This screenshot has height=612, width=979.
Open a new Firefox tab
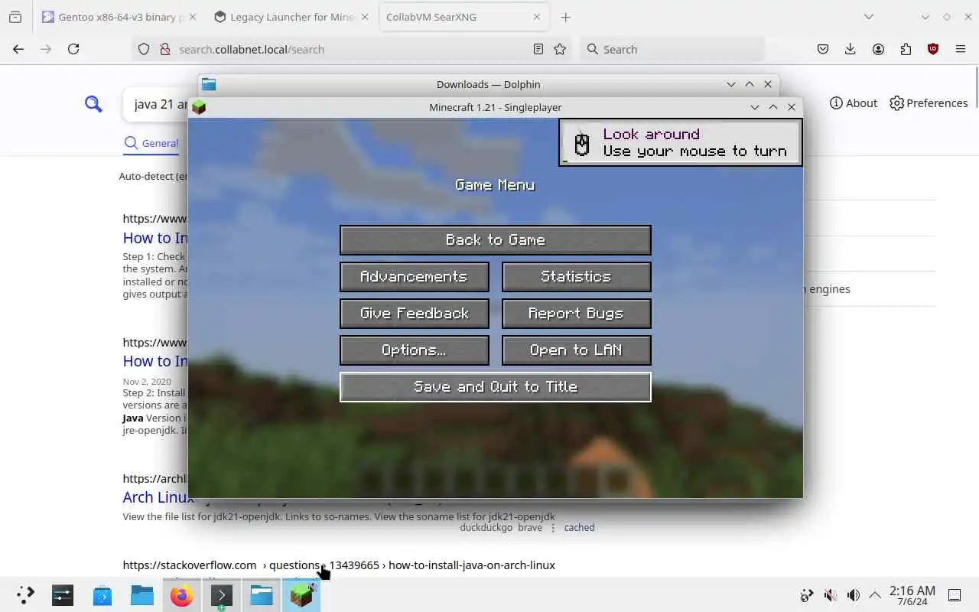(565, 17)
